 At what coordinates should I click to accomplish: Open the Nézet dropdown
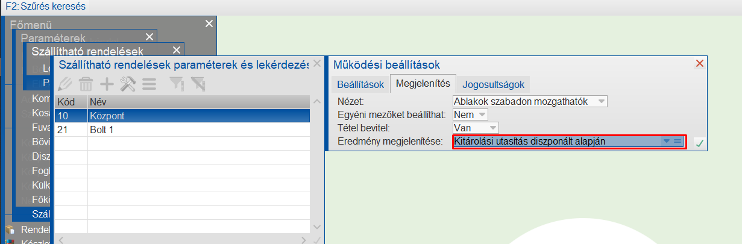tap(601, 101)
